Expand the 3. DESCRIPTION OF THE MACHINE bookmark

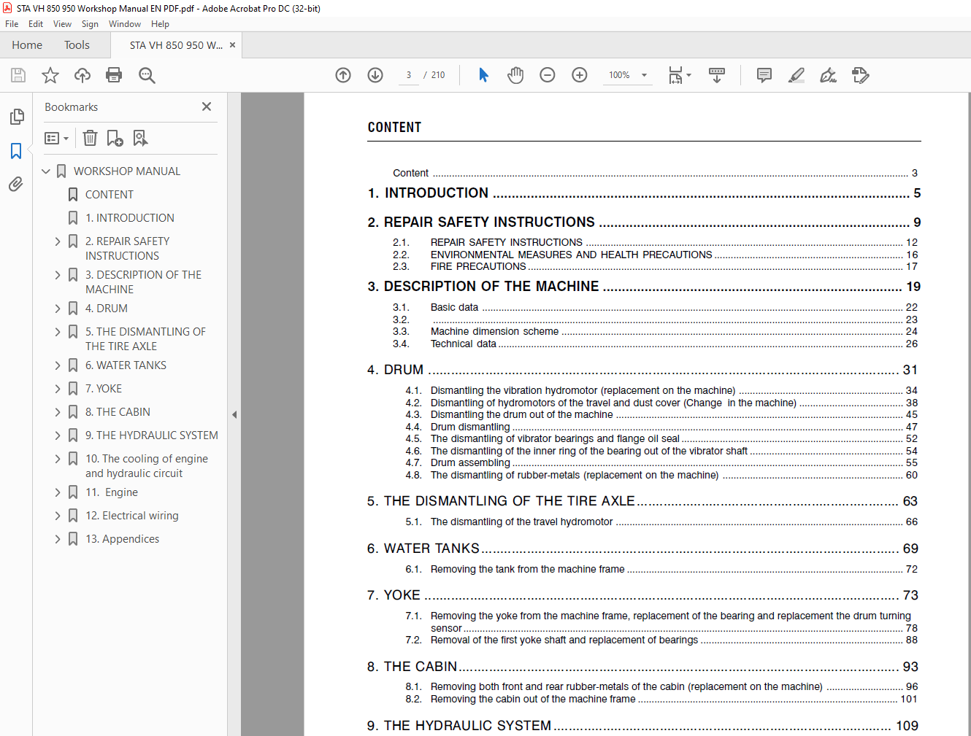coord(58,275)
